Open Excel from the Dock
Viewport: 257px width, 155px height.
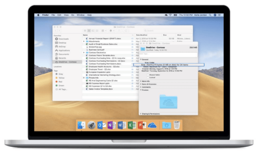coord(132,125)
